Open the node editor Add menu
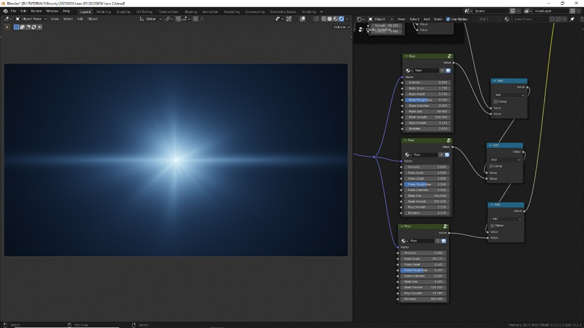This screenshot has height=328, width=584. (x=427, y=19)
